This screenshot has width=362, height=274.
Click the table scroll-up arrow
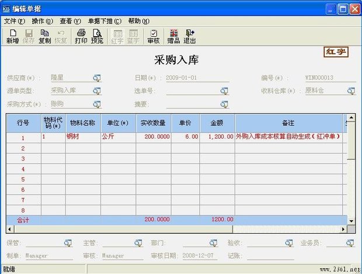(351, 118)
